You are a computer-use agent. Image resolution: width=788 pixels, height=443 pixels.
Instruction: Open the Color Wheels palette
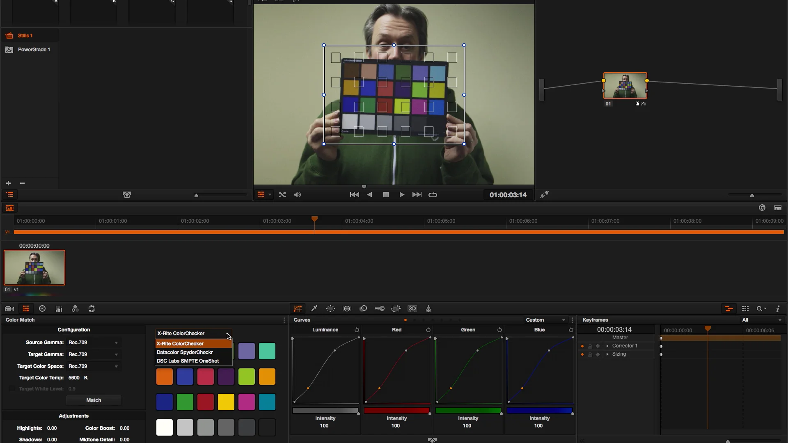42,308
